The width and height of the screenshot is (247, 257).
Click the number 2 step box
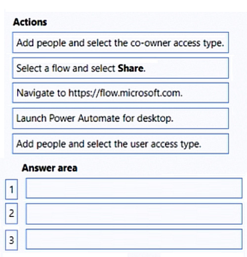(11, 213)
